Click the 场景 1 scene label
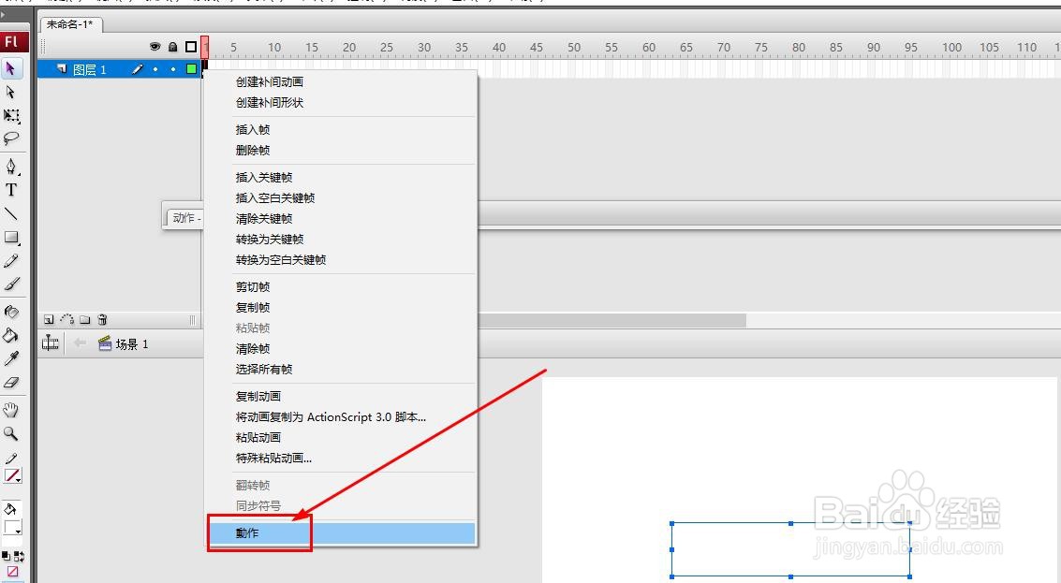This screenshot has width=1061, height=583. (x=131, y=344)
